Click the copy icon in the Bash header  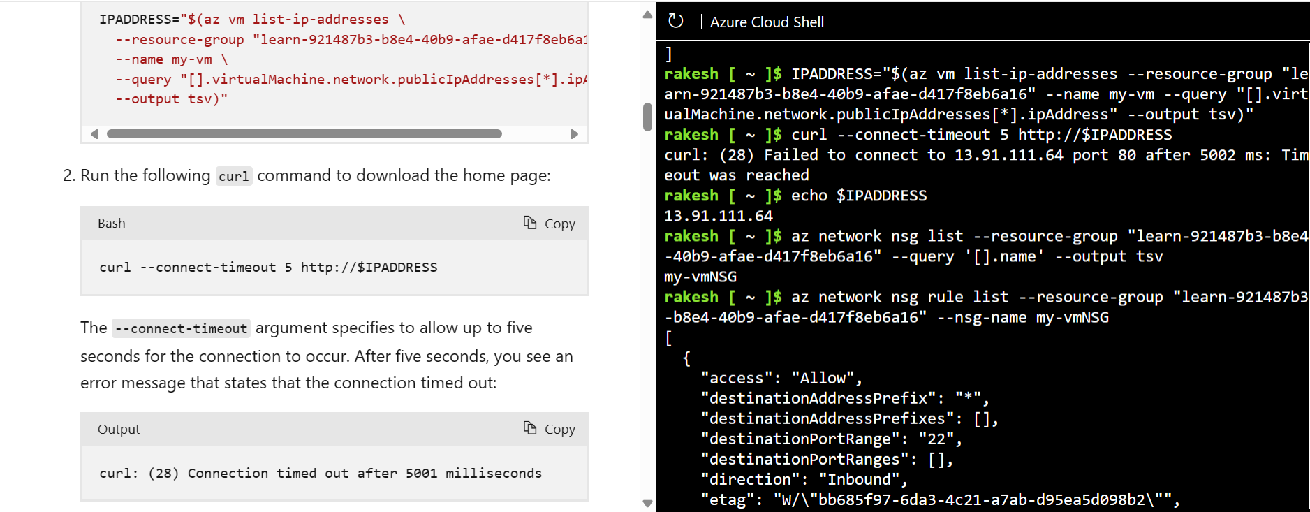[x=530, y=223]
